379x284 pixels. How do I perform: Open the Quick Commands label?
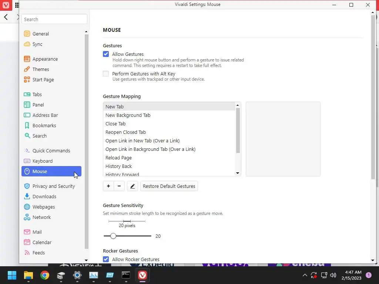click(x=51, y=151)
